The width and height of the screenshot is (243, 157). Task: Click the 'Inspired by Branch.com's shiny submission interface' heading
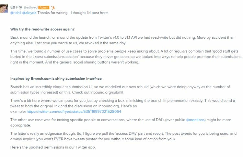(x=56, y=79)
